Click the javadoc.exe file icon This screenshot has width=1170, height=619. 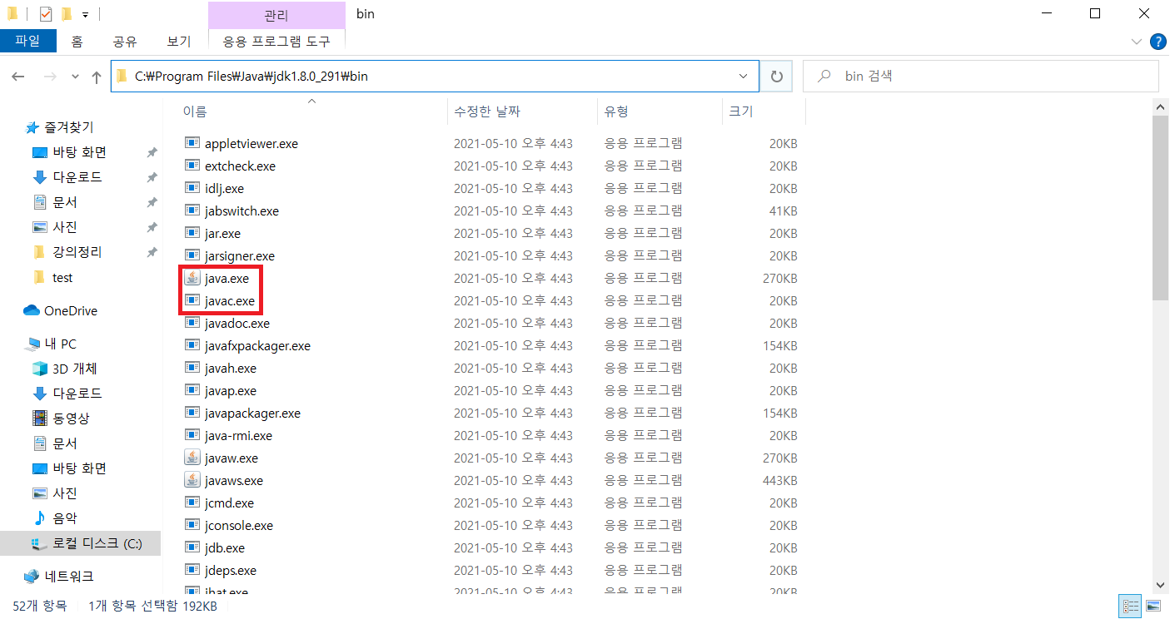pos(192,323)
